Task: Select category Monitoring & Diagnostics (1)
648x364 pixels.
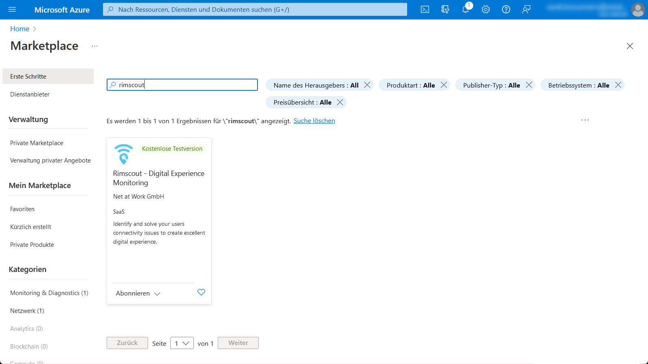Action: point(49,293)
